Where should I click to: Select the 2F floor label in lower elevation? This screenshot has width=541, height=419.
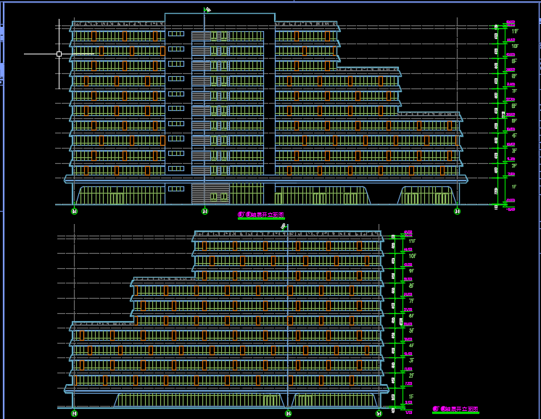[411, 376]
